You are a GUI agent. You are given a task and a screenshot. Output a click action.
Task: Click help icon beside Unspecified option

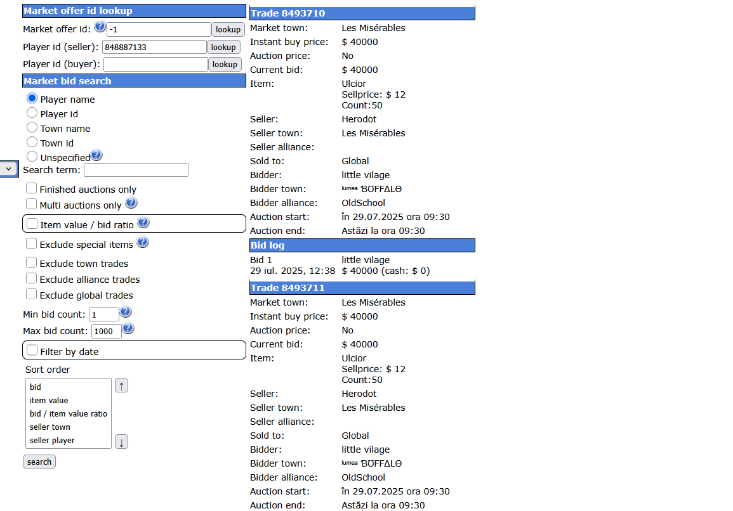pyautogui.click(x=96, y=155)
